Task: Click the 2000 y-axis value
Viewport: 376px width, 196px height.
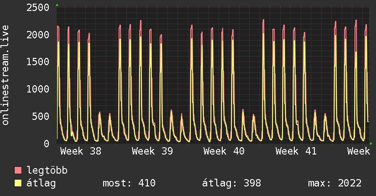Action: click(38, 35)
